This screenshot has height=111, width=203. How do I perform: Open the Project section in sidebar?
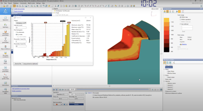click(5, 11)
